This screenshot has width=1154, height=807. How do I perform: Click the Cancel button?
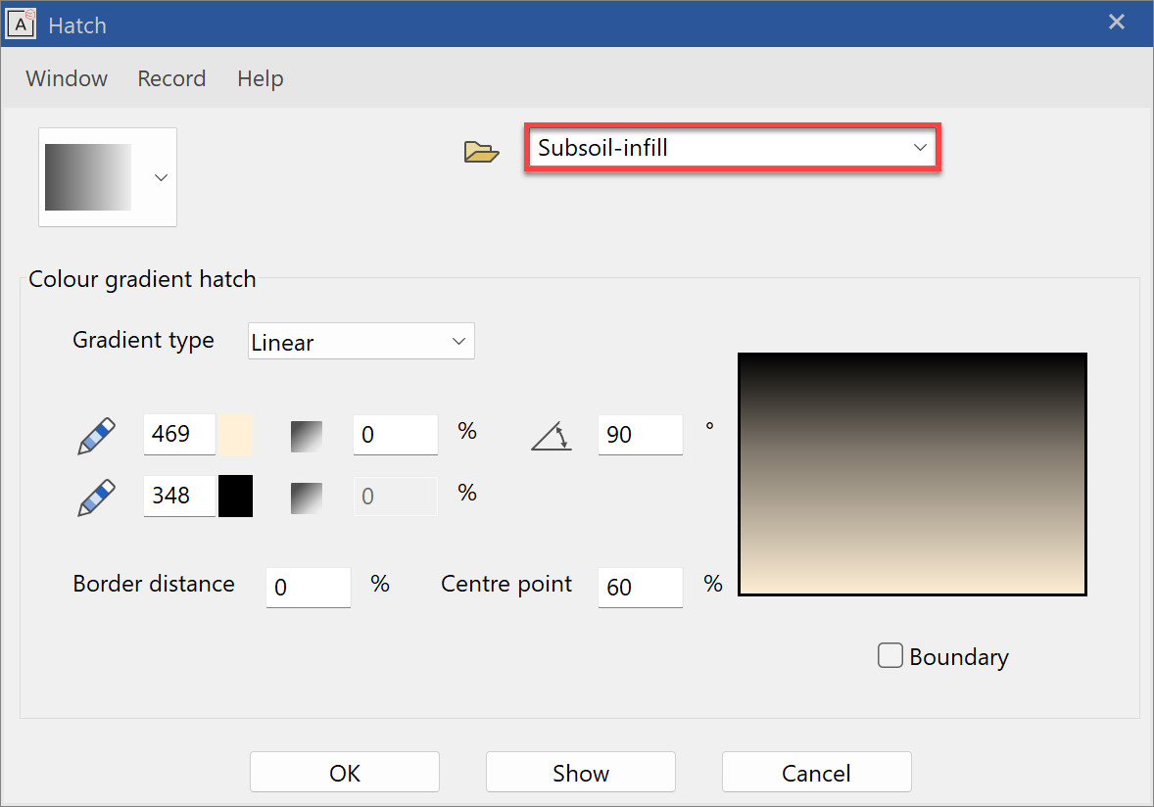tap(816, 773)
